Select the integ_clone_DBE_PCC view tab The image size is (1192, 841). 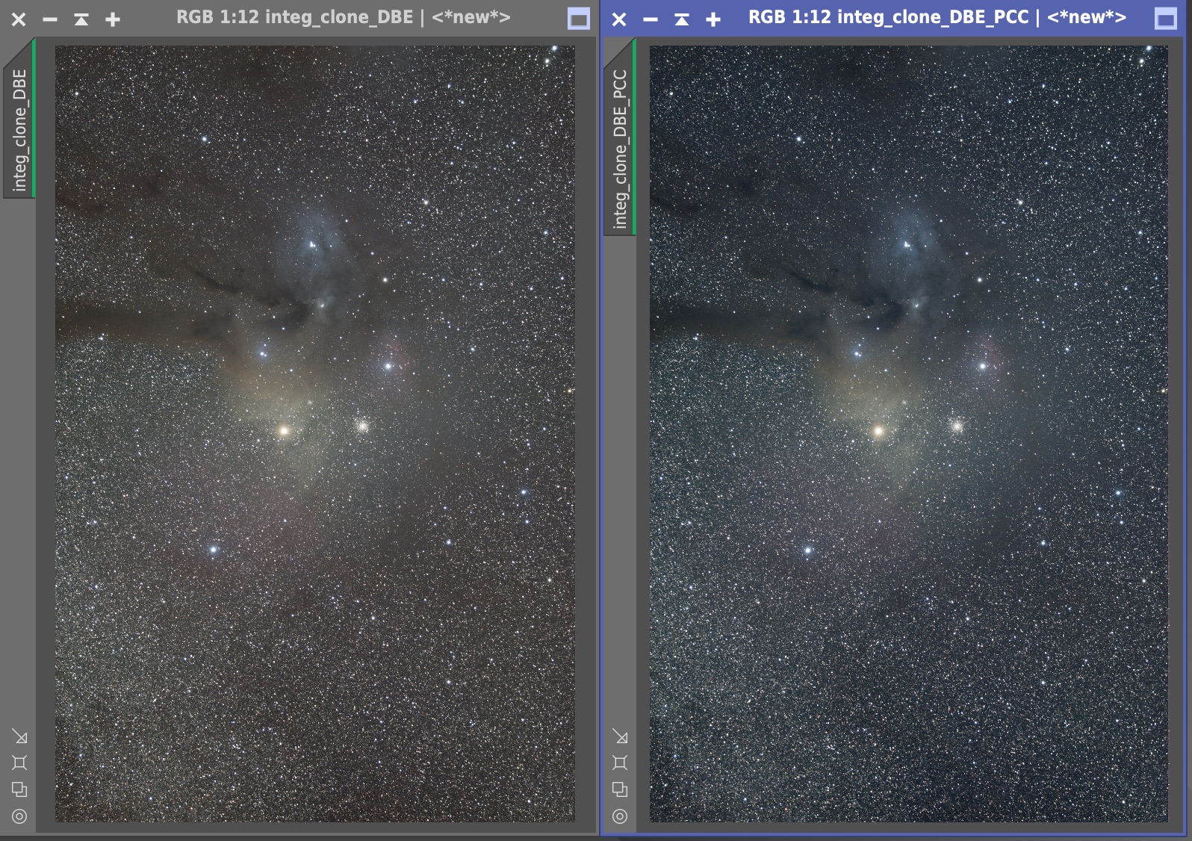pyautogui.click(x=620, y=149)
